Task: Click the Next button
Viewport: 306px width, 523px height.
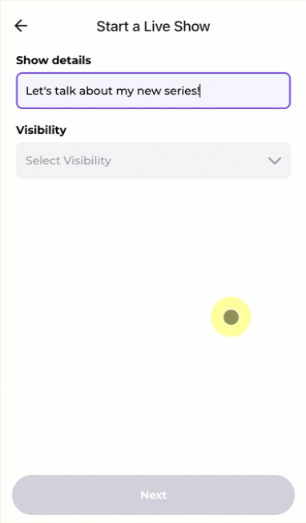Action: (153, 495)
